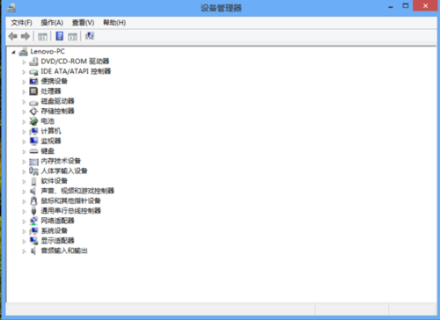Expand the DVD/CD-ROM 驱动器 node

24,62
